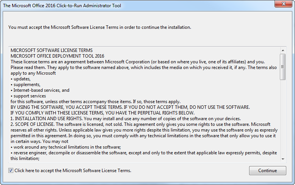Screen dimensions: 295x185
Task: Click the 'Internet-based services, and' bullet
Action: (40, 90)
